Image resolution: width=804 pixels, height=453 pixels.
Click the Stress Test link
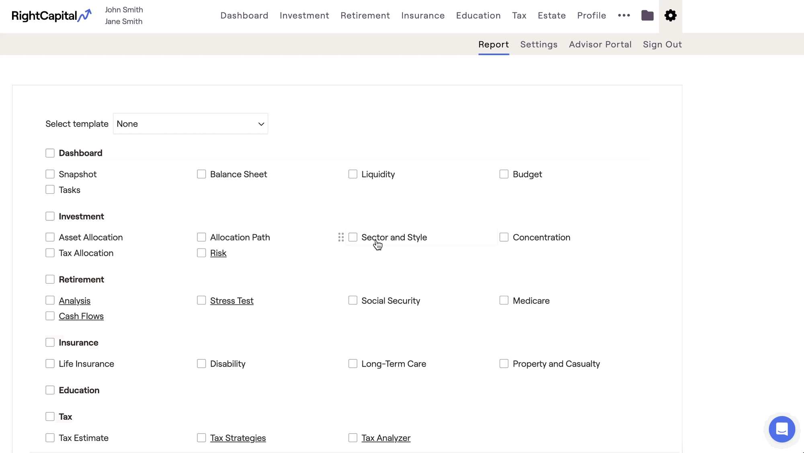[x=232, y=301]
